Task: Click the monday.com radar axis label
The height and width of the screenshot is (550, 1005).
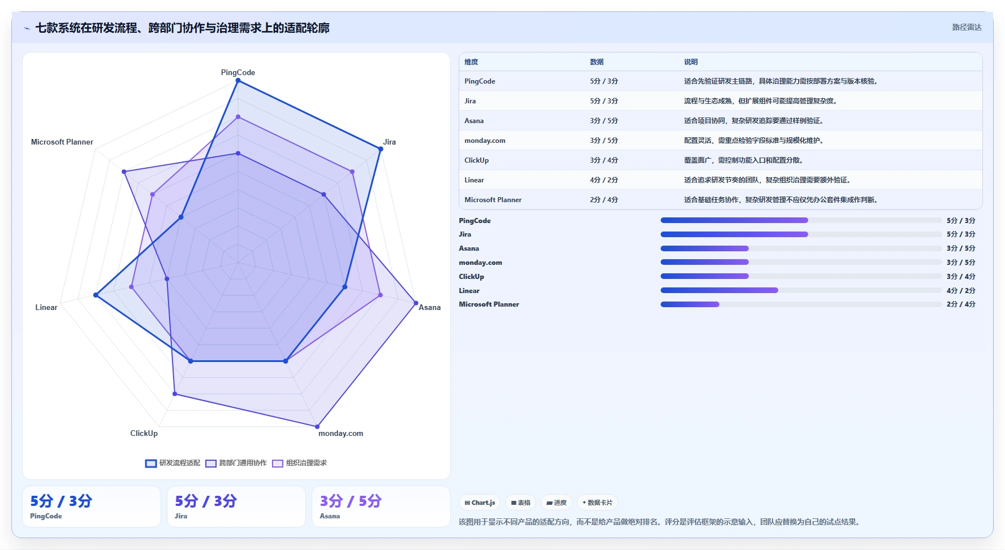Action: pyautogui.click(x=341, y=433)
